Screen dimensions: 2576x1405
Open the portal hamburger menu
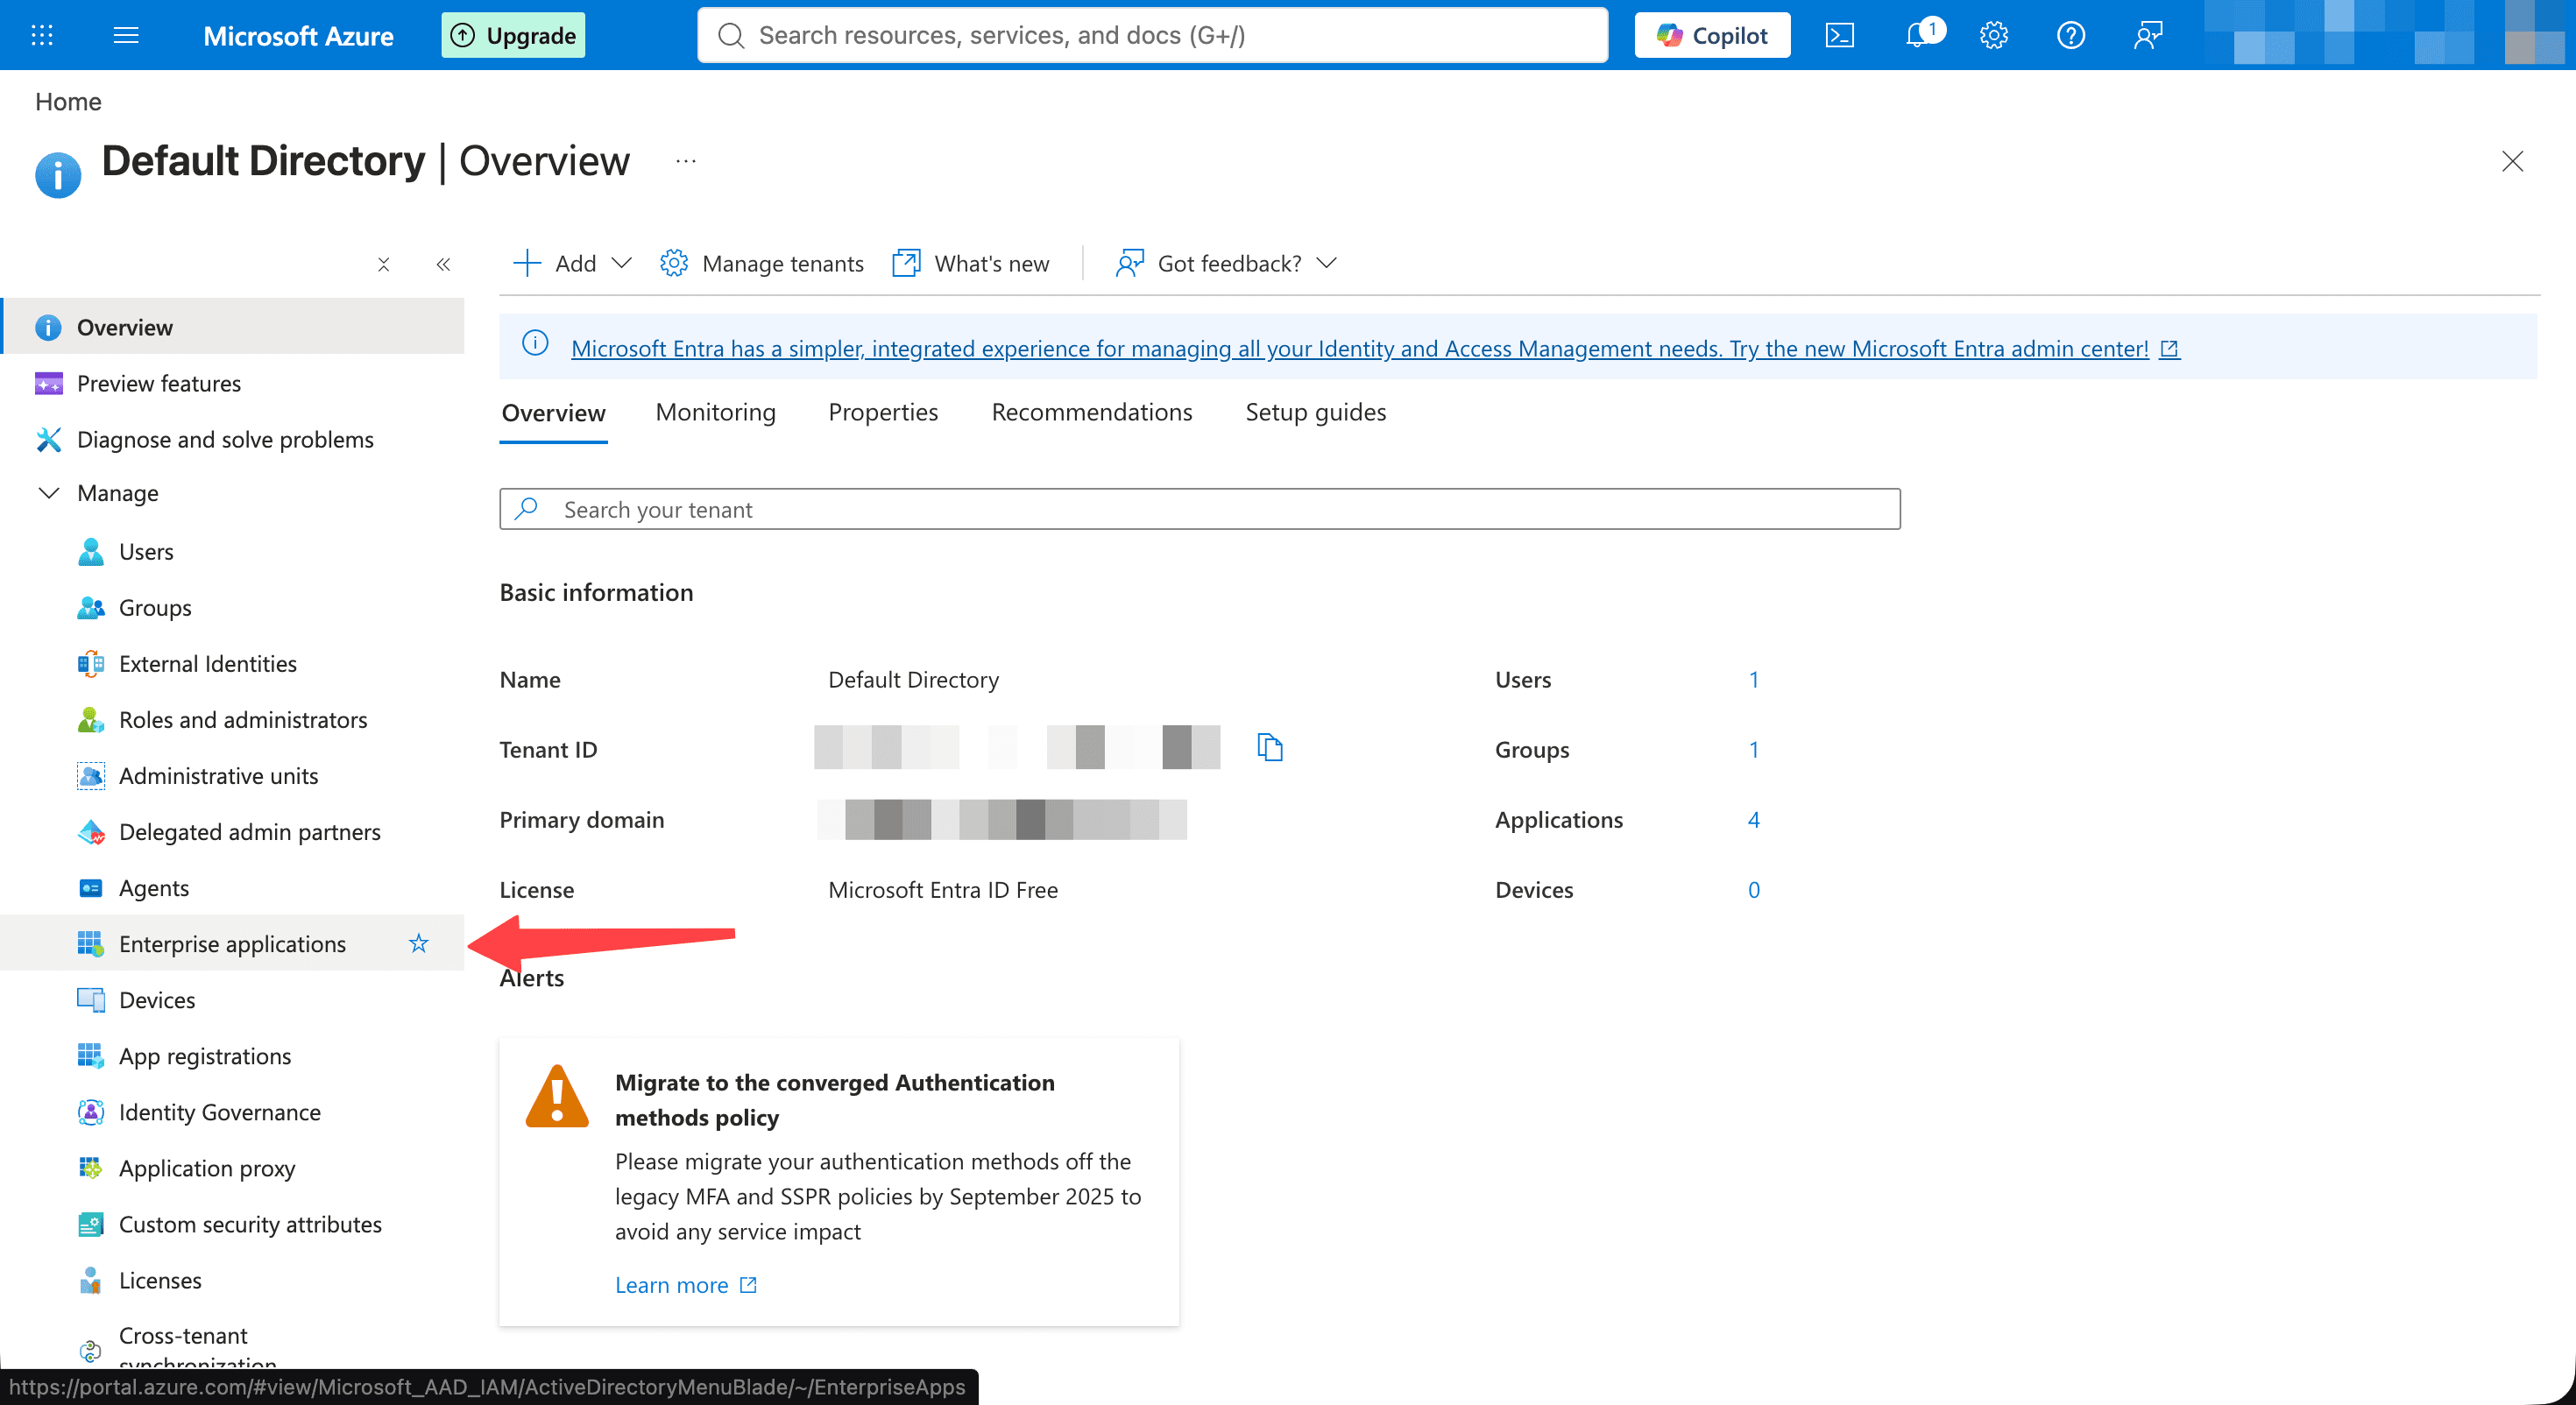(126, 35)
